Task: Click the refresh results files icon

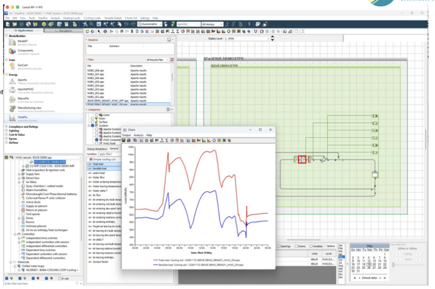Action: tap(172, 60)
